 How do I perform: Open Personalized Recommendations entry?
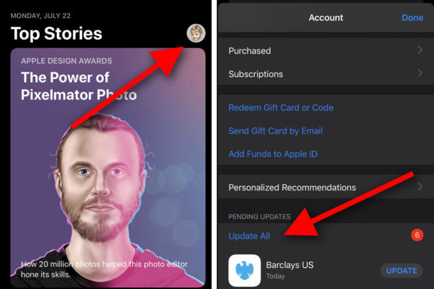[326, 187]
